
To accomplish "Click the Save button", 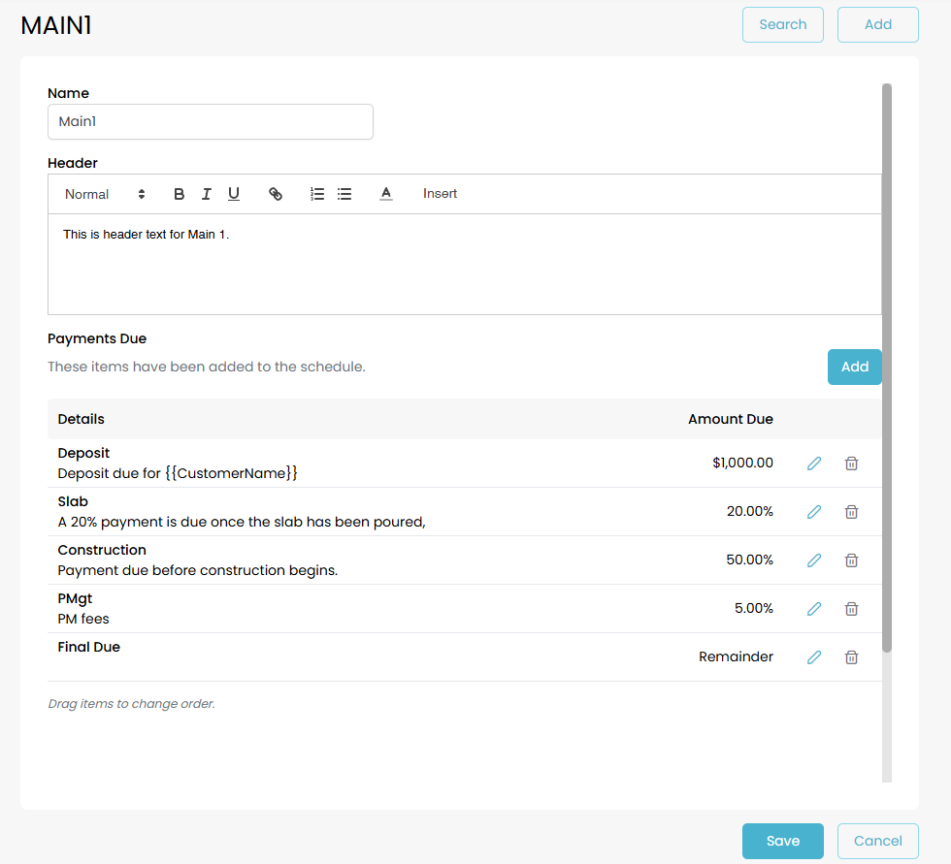I will click(782, 841).
